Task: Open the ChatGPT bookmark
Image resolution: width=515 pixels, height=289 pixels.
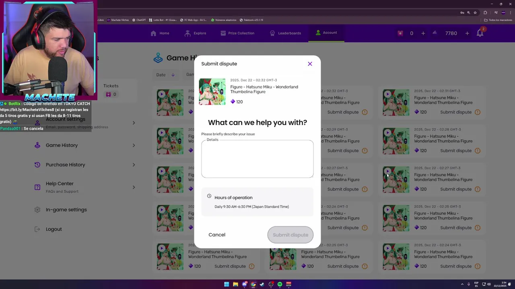Action: tap(139, 20)
